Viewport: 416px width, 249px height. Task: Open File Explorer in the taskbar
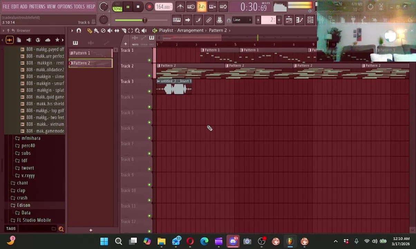coord(161,241)
